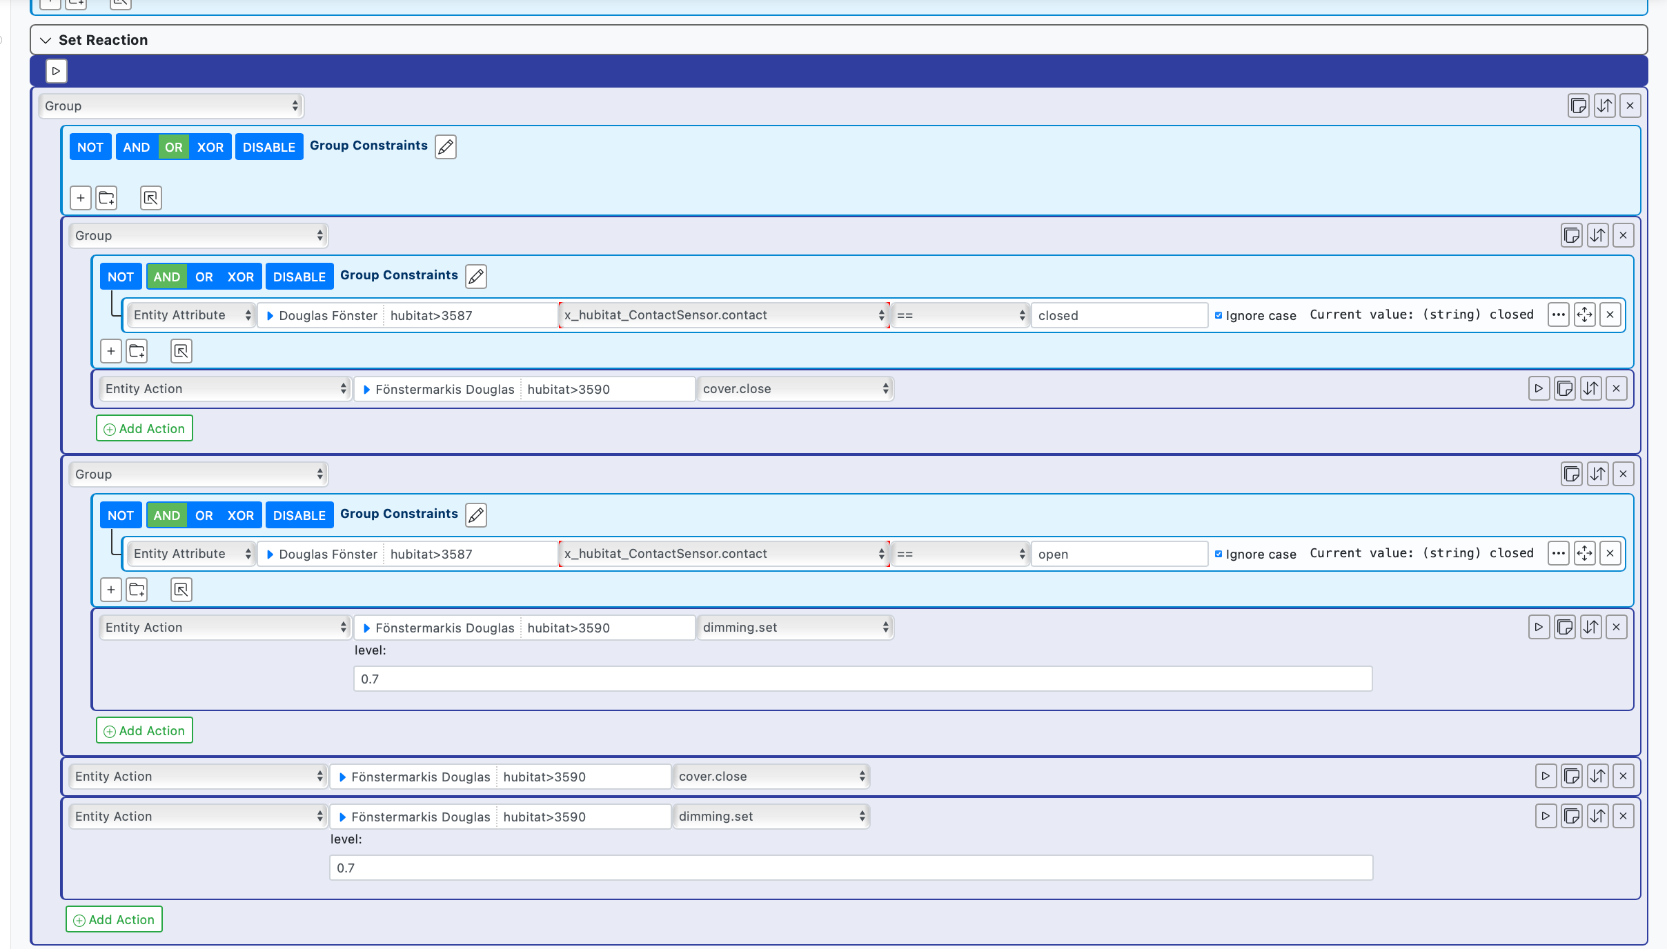Click Add Action in the first nested group

tap(144, 428)
